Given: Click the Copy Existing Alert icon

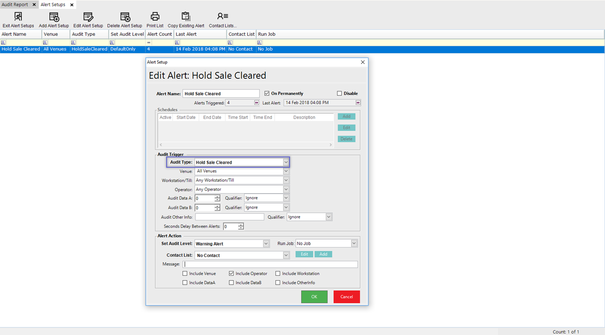Looking at the screenshot, I should (x=186, y=17).
